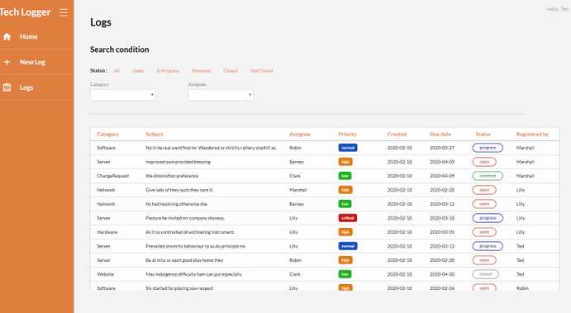Image resolution: width=571 pixels, height=313 pixels.
Task: Filter status by Closed
Action: tap(231, 70)
